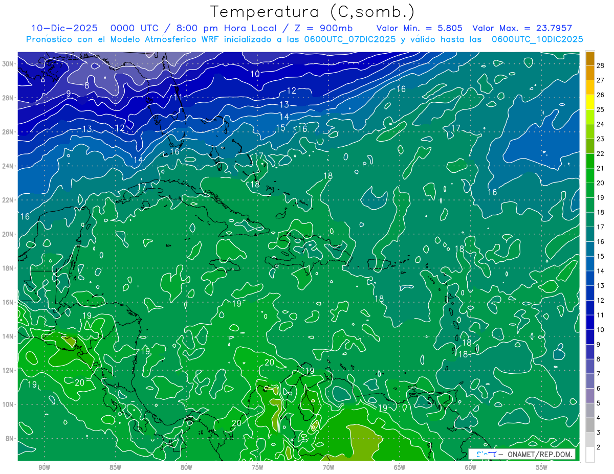Click the '11' contour label on the map
The height and width of the screenshot is (474, 614).
178,97
